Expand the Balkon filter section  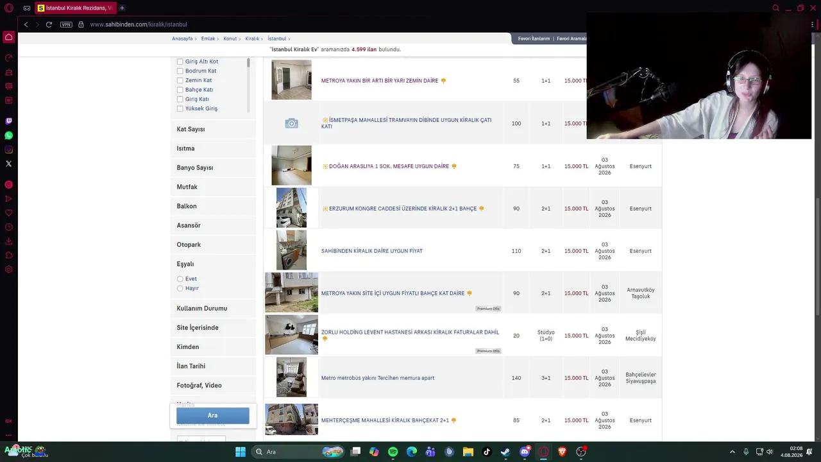pos(213,206)
